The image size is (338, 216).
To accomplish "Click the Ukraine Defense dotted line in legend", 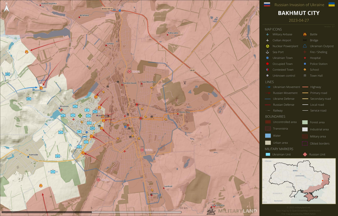I will [x=268, y=99].
